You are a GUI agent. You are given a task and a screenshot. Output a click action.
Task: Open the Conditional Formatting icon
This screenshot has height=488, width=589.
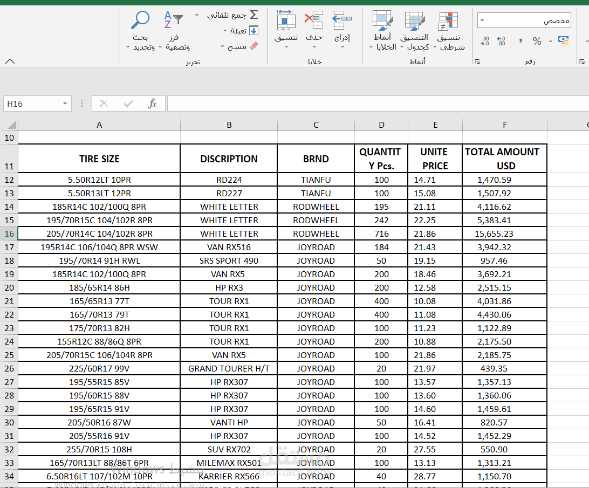[448, 21]
